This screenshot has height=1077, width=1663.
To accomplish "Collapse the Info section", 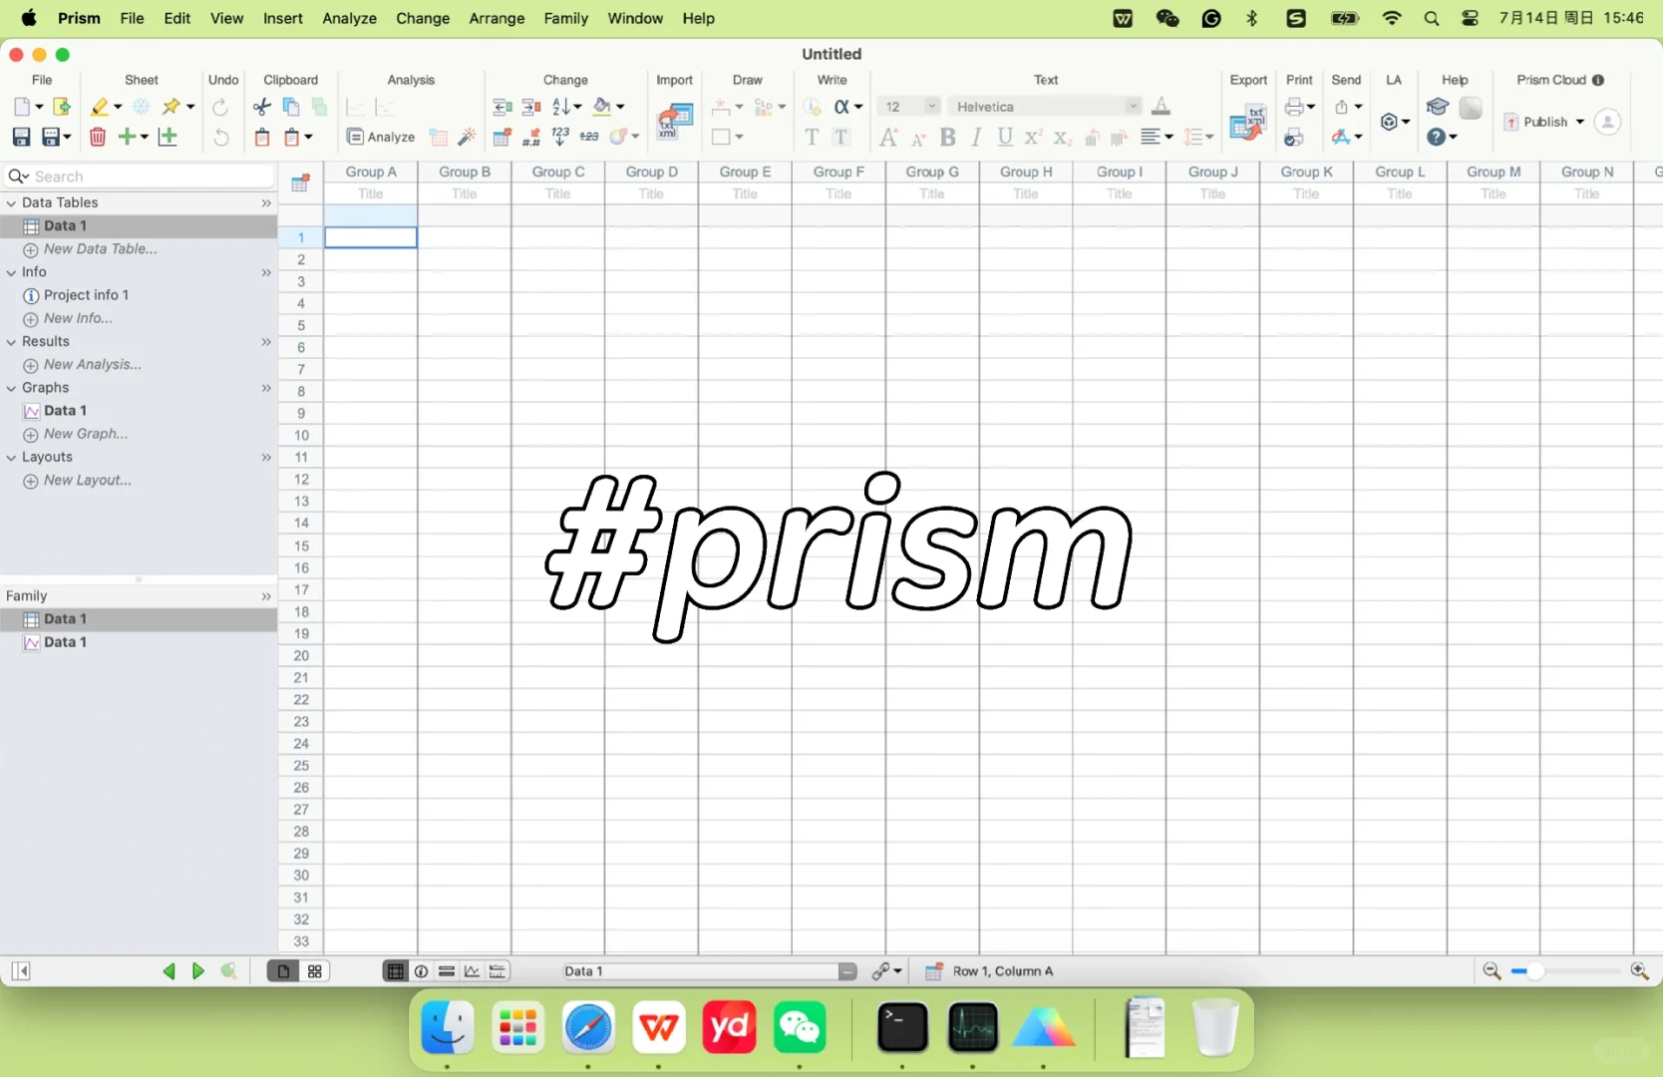I will [x=11, y=272].
